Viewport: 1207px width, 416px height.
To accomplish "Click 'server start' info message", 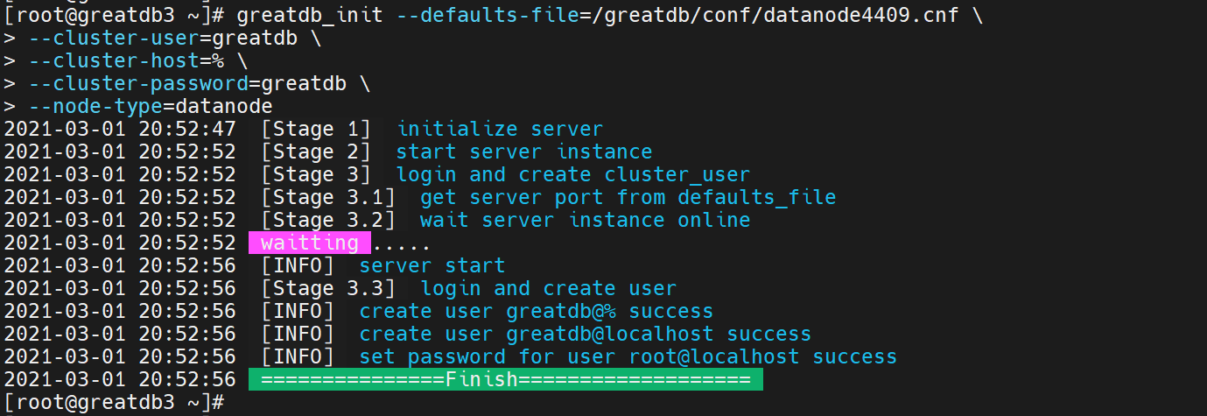I will [x=432, y=266].
